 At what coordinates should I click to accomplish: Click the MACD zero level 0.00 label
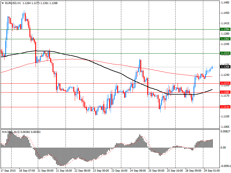(x=223, y=148)
